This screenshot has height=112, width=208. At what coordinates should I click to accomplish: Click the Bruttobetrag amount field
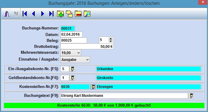coord(87,47)
